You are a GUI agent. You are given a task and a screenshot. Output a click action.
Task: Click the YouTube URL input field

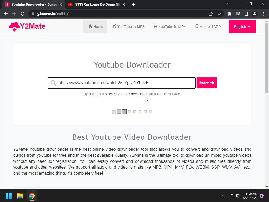[122, 83]
